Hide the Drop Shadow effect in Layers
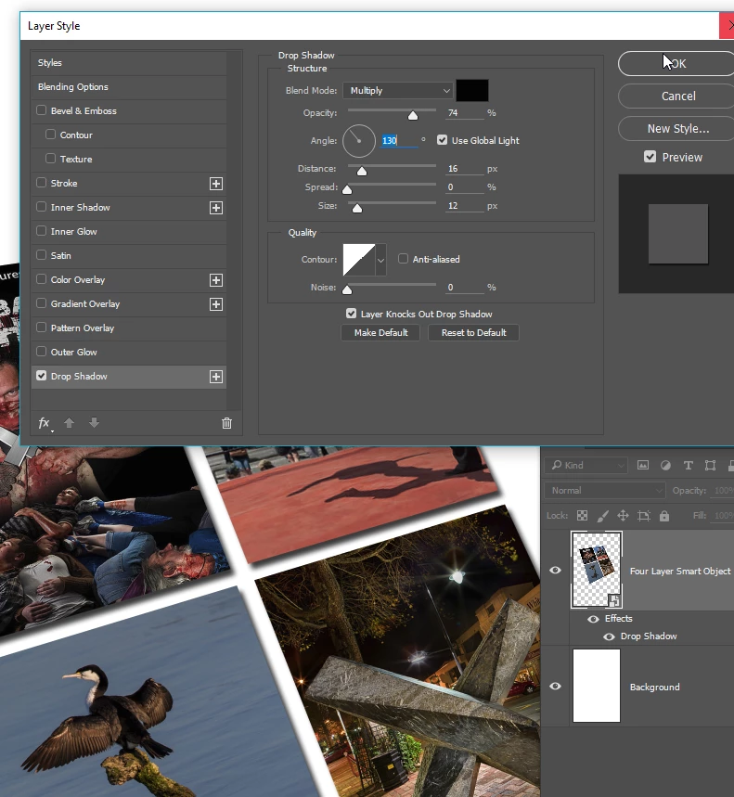This screenshot has height=797, width=734. (609, 636)
